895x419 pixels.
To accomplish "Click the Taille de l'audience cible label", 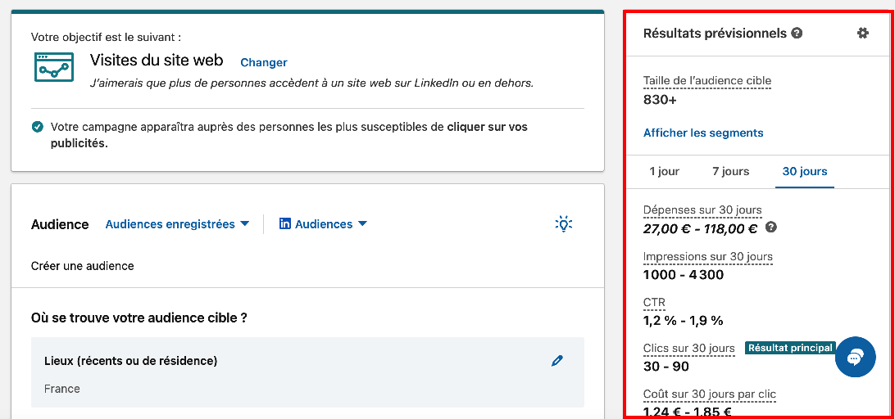I will [x=706, y=80].
